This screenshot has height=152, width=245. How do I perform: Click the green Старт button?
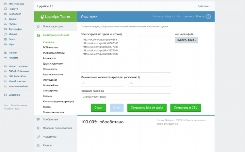tap(98, 108)
